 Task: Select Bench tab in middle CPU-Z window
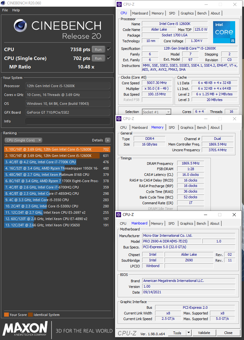click(201, 128)
